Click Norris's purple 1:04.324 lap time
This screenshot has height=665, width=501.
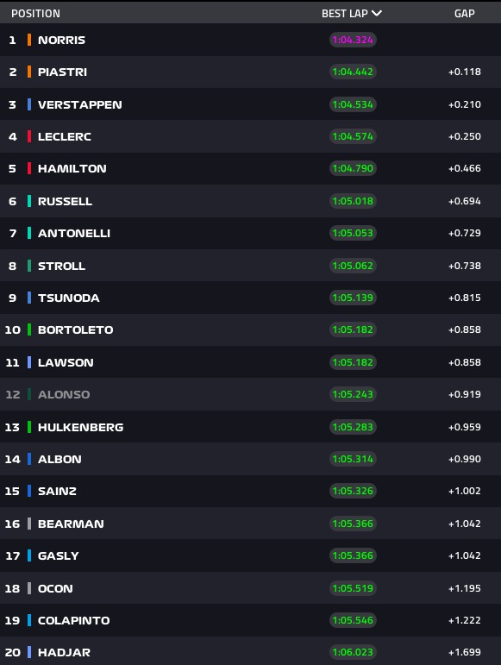click(353, 40)
